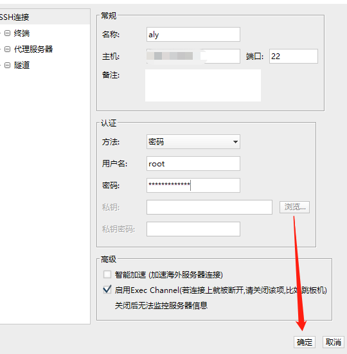The height and width of the screenshot is (354, 347).
Task: Click the 密码 password field
Action: click(193, 186)
